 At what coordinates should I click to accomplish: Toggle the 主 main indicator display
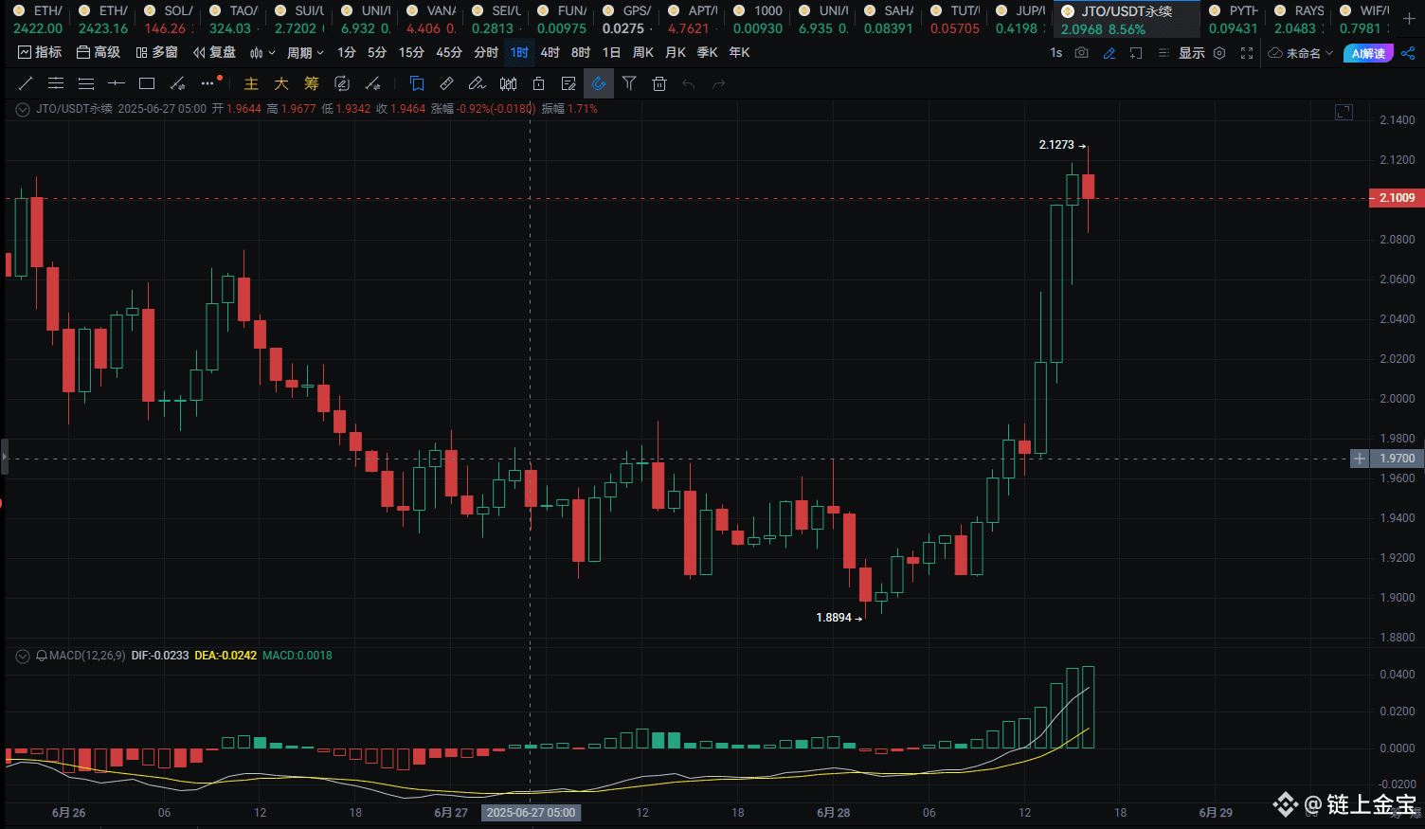(251, 83)
